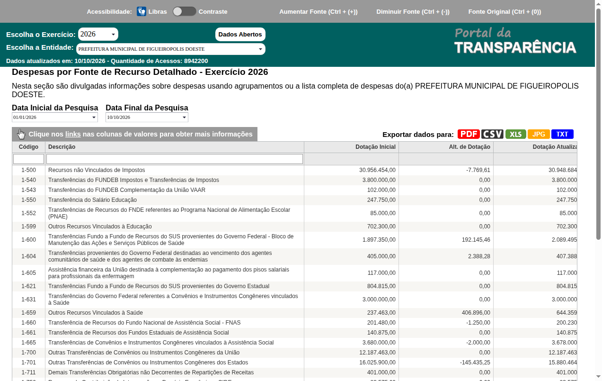Toggle the Contraste switch
The image size is (602, 381).
pyautogui.click(x=184, y=11)
